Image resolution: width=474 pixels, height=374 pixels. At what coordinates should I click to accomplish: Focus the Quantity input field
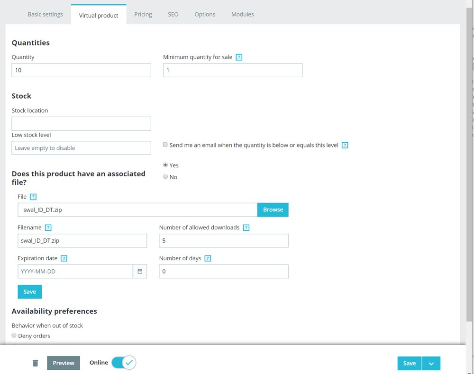(82, 70)
